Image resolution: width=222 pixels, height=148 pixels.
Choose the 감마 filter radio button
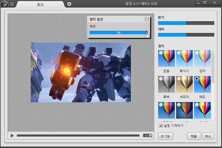click(197, 53)
